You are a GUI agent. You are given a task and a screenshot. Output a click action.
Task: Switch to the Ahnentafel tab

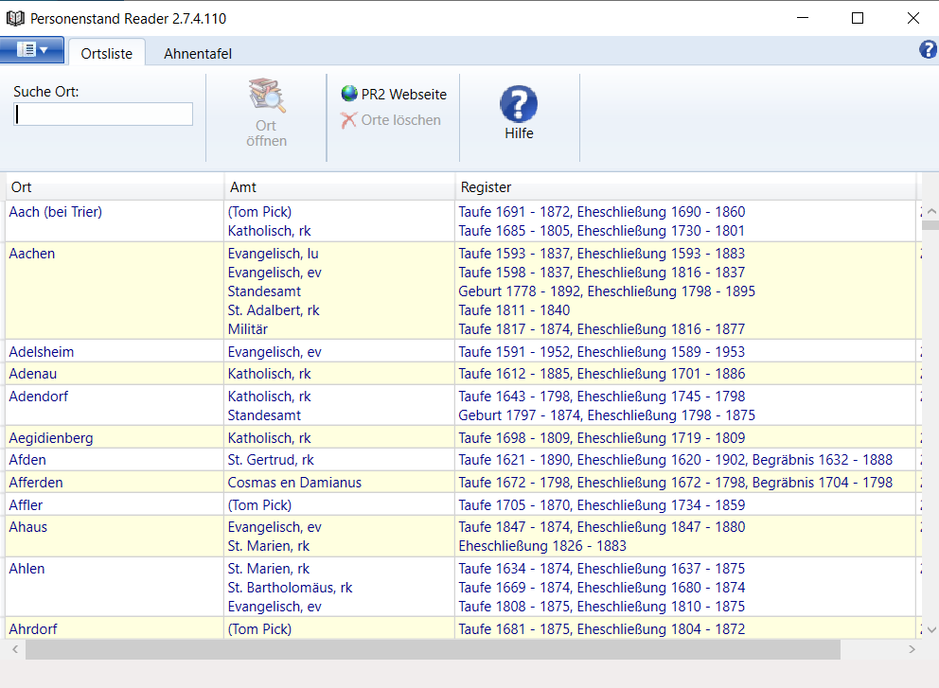[x=198, y=54]
